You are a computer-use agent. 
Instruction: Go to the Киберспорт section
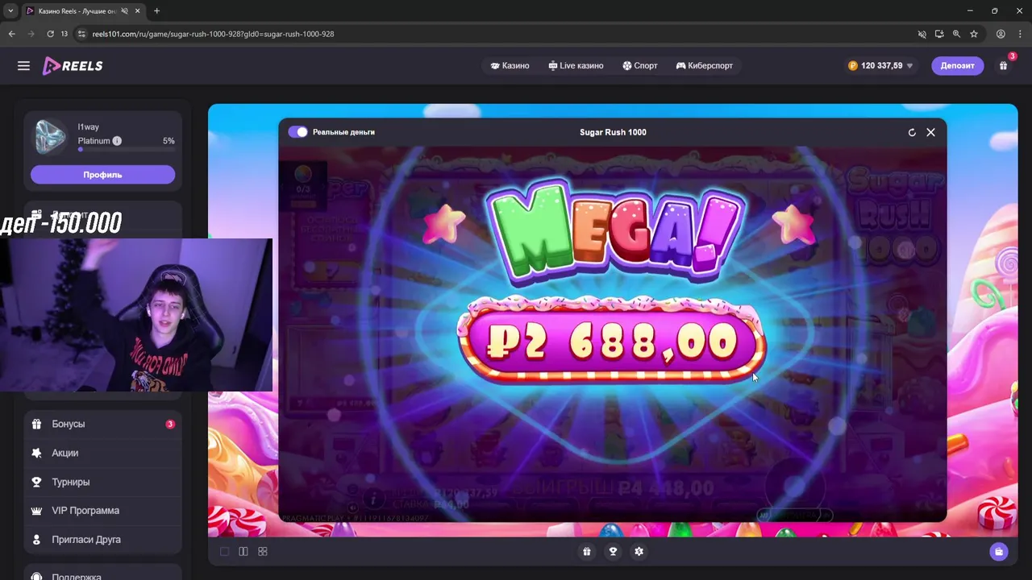[x=705, y=66]
